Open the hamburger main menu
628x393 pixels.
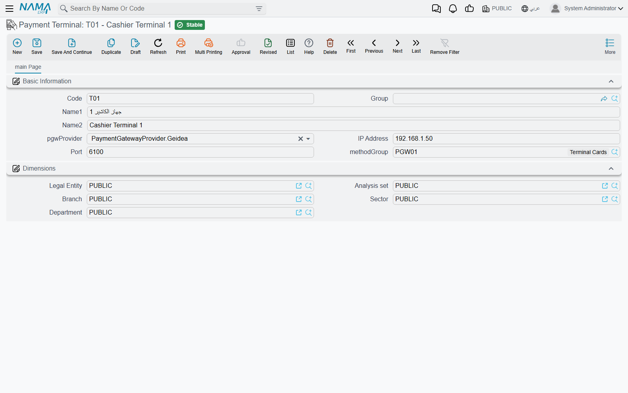coord(9,8)
